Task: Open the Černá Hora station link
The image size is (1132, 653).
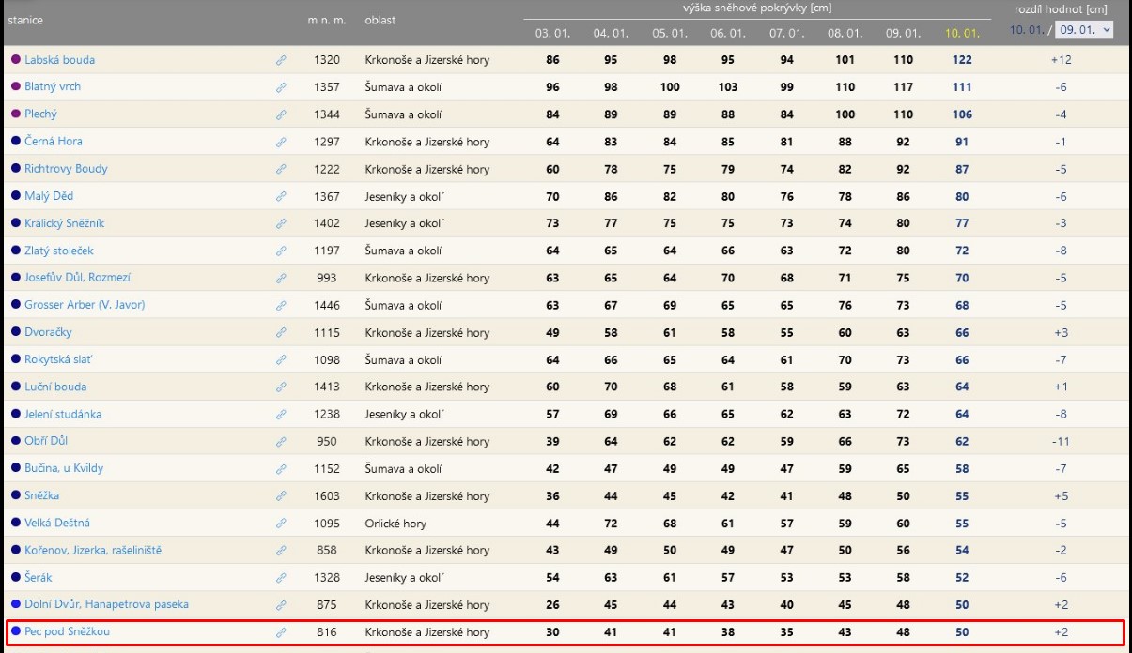Action: point(54,142)
